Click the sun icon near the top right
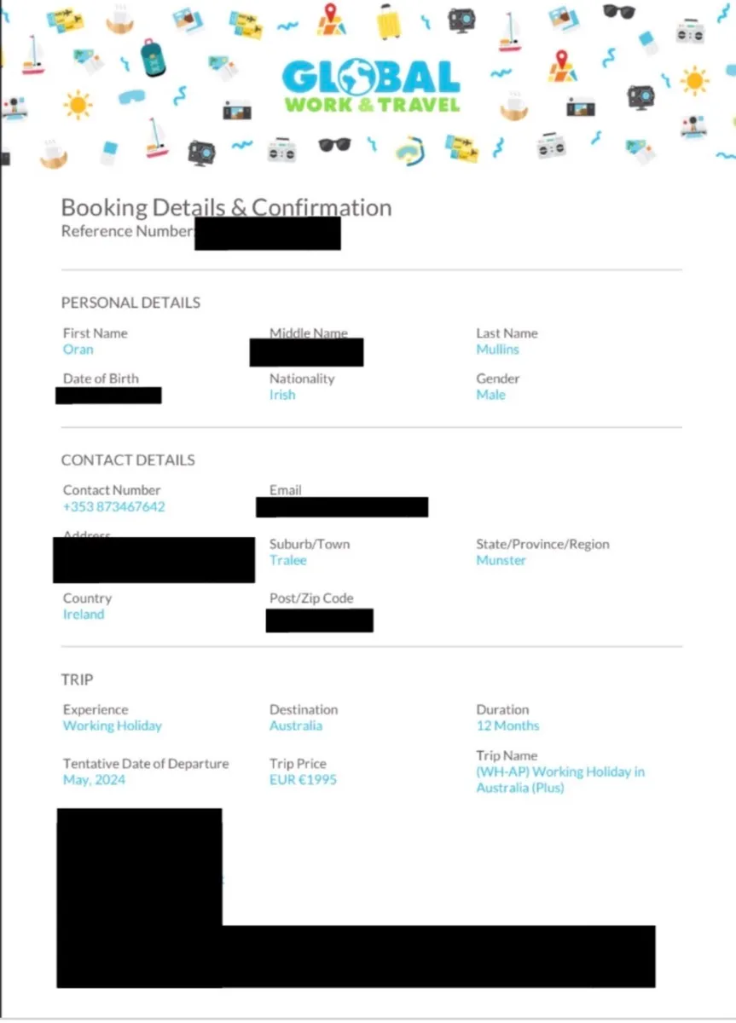Image resolution: width=736 pixels, height=1023 pixels. pyautogui.click(x=695, y=79)
